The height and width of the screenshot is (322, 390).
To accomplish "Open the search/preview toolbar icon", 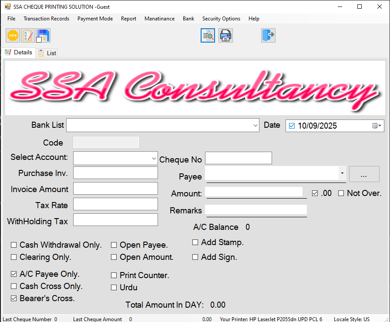I will point(208,35).
